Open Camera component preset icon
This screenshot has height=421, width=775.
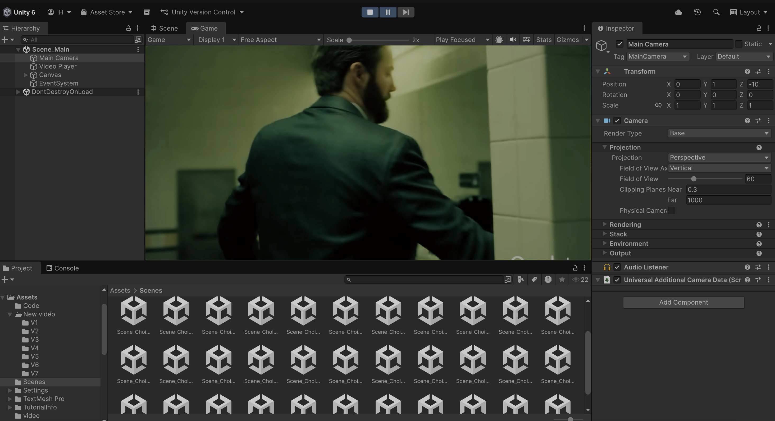coord(758,121)
